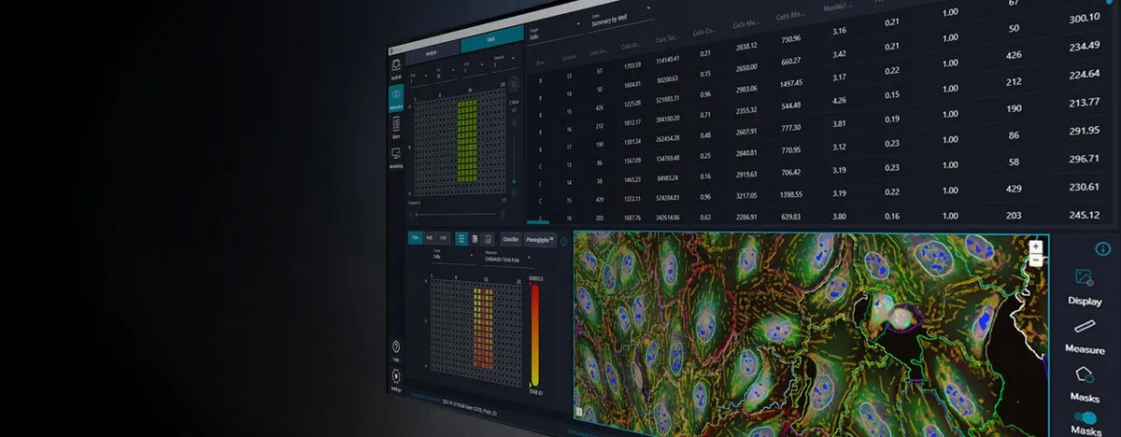The height and width of the screenshot is (437, 1121).
Task: Open the Display settings icon
Action: click(x=1084, y=278)
